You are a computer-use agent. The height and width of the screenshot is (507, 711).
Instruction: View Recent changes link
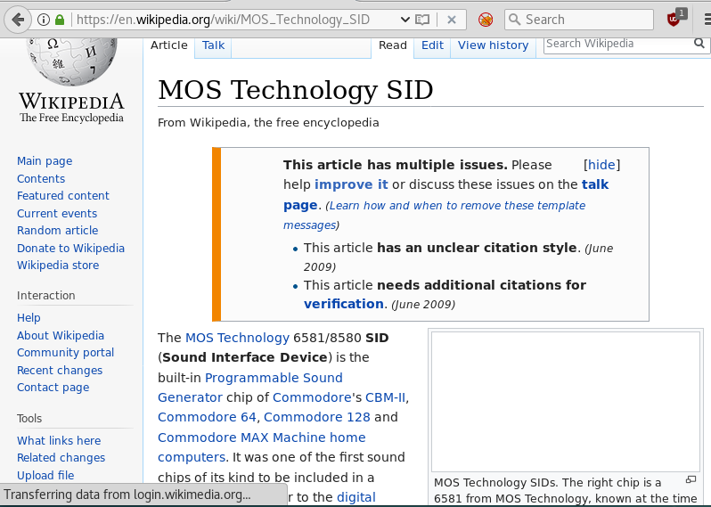[60, 371]
